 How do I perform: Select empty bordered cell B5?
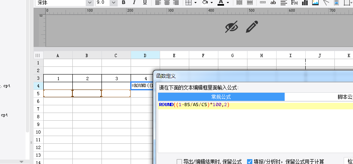point(87,94)
